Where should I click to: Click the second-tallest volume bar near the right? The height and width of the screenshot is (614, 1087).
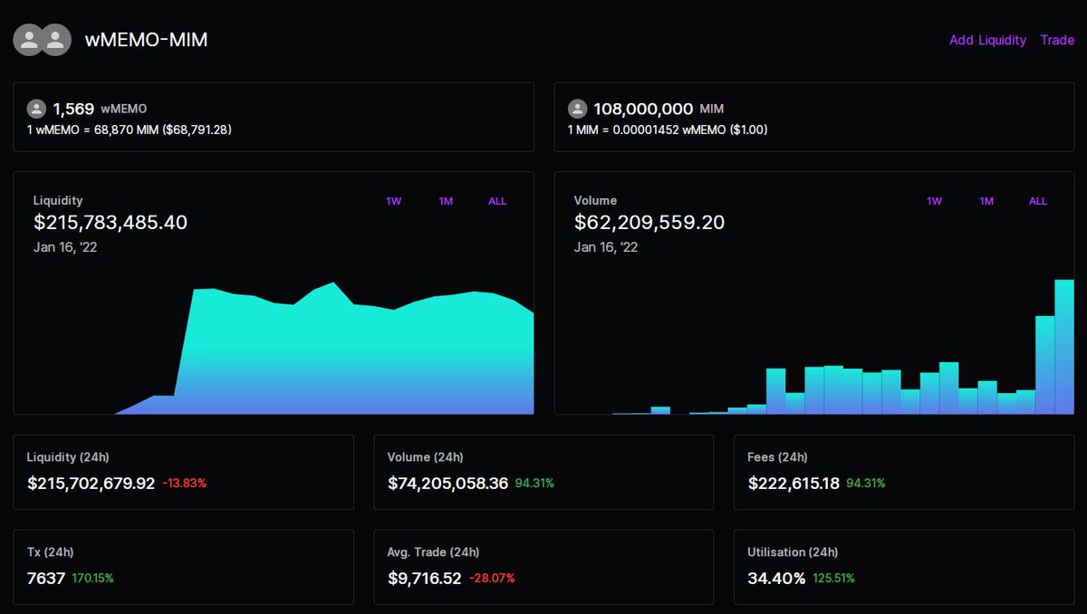point(1044,365)
